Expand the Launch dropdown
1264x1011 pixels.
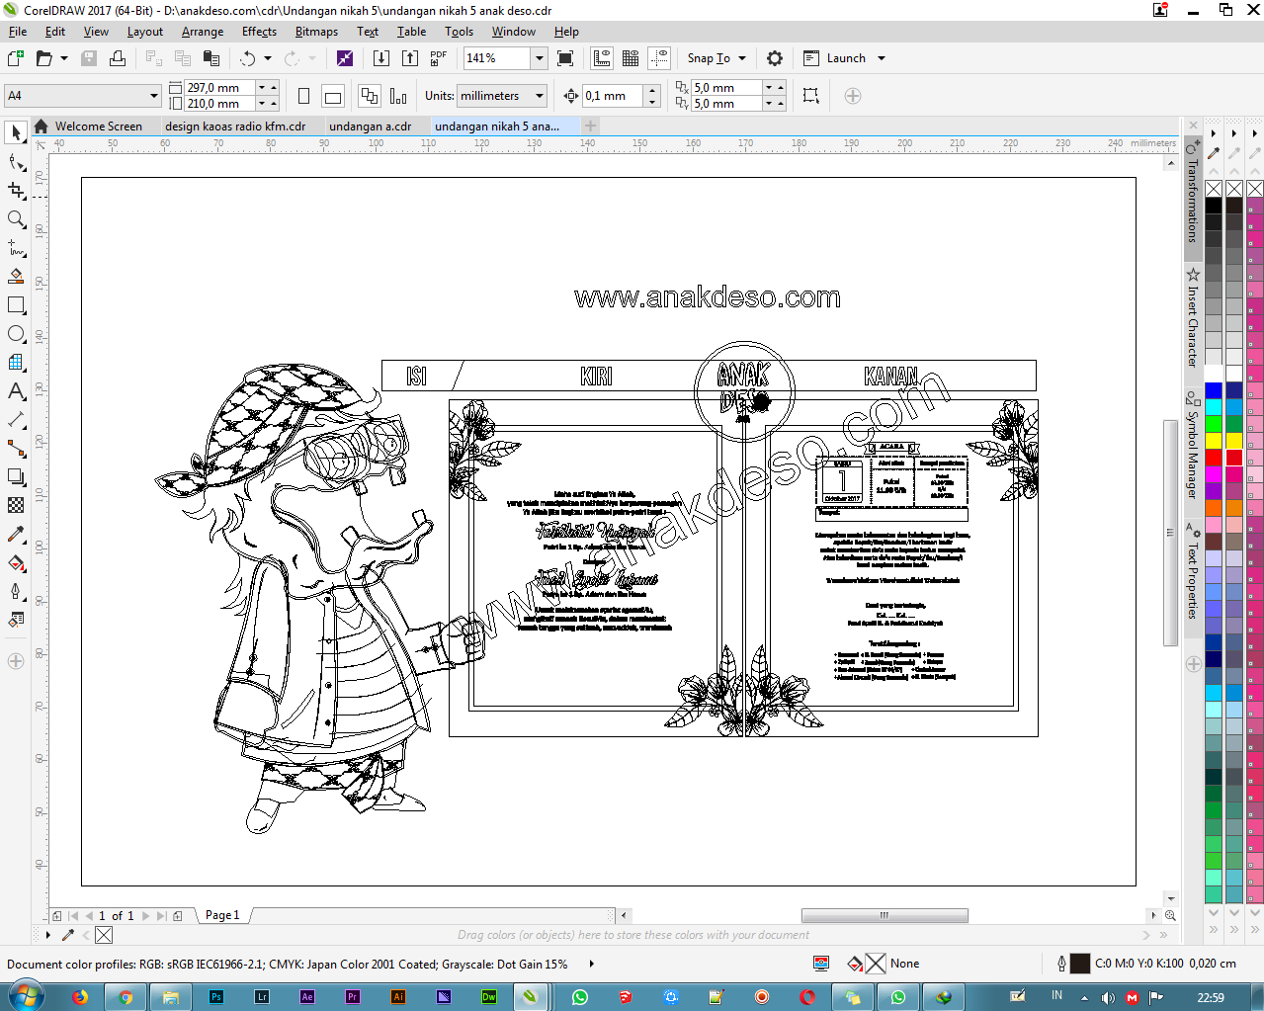[x=882, y=58]
